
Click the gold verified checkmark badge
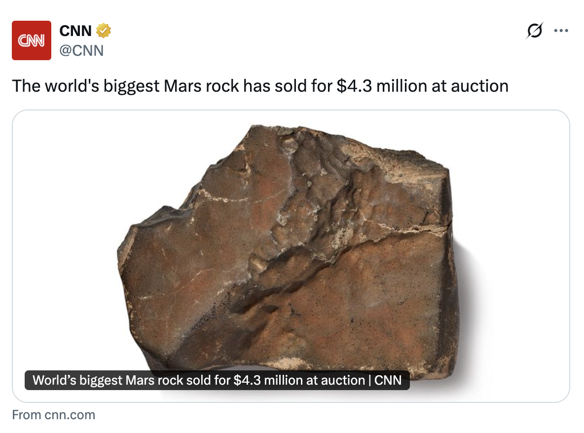(104, 31)
